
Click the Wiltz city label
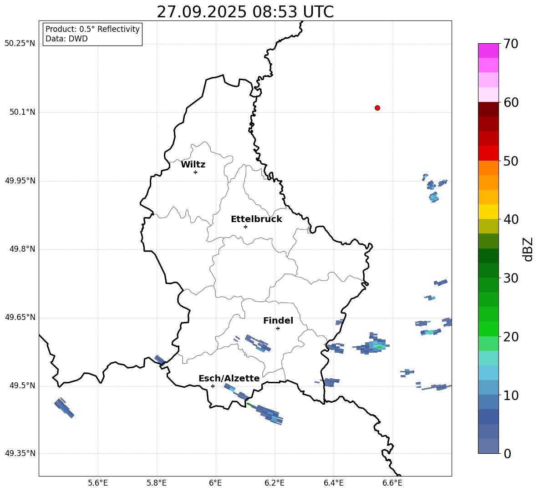point(193,165)
